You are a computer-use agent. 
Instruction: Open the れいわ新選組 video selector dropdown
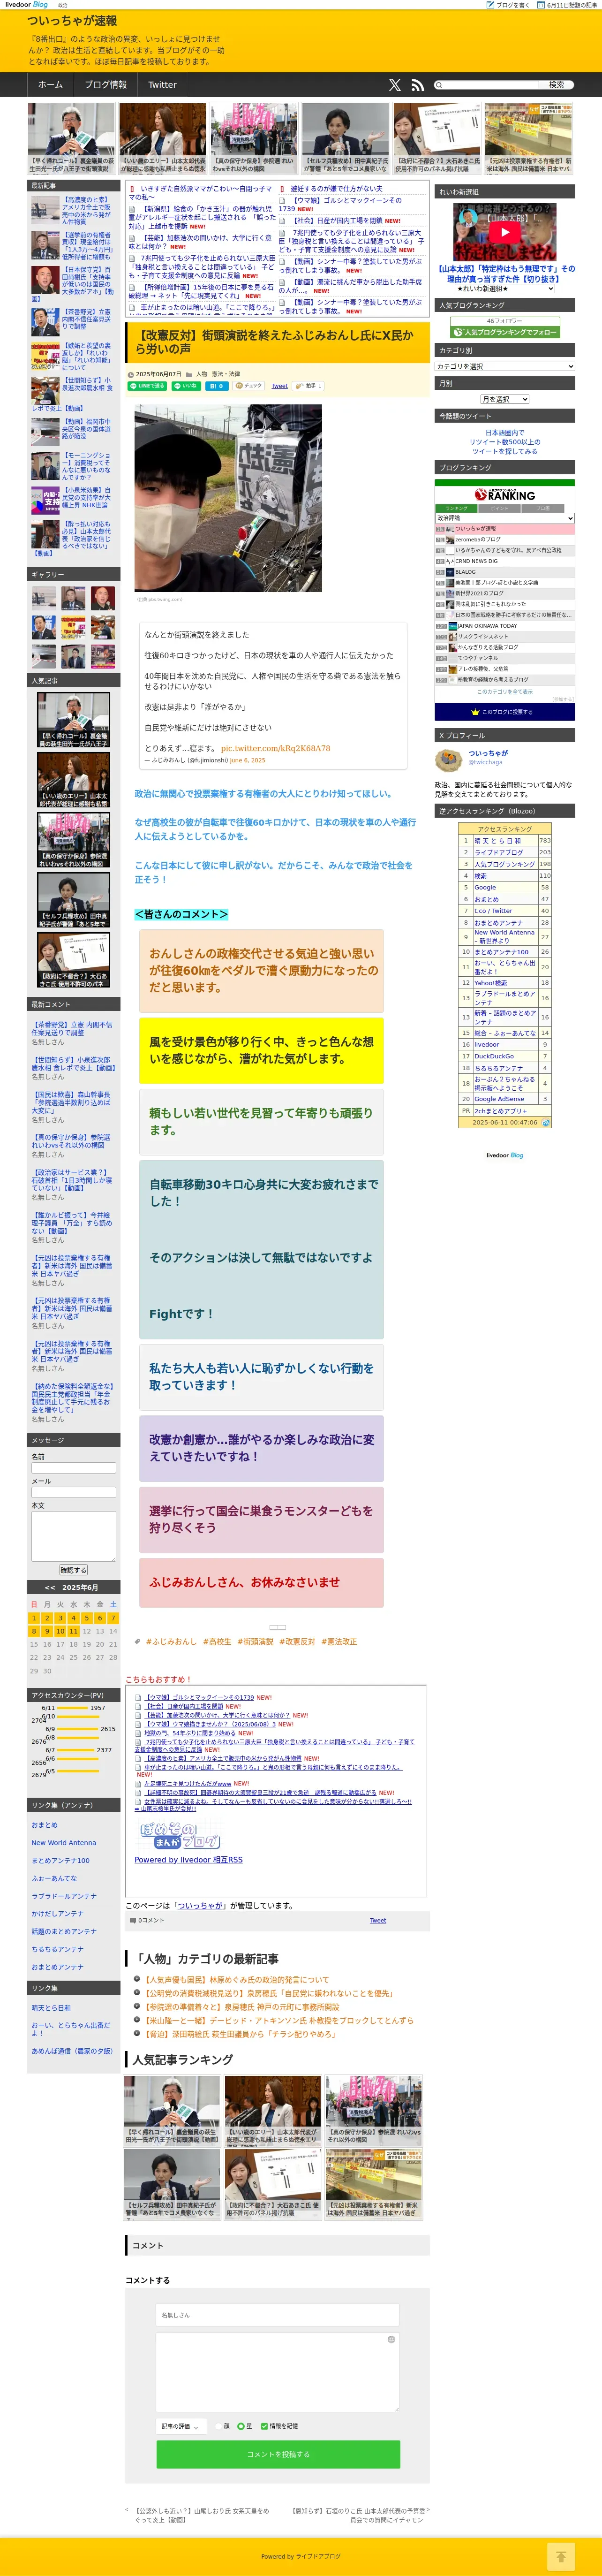505,288
